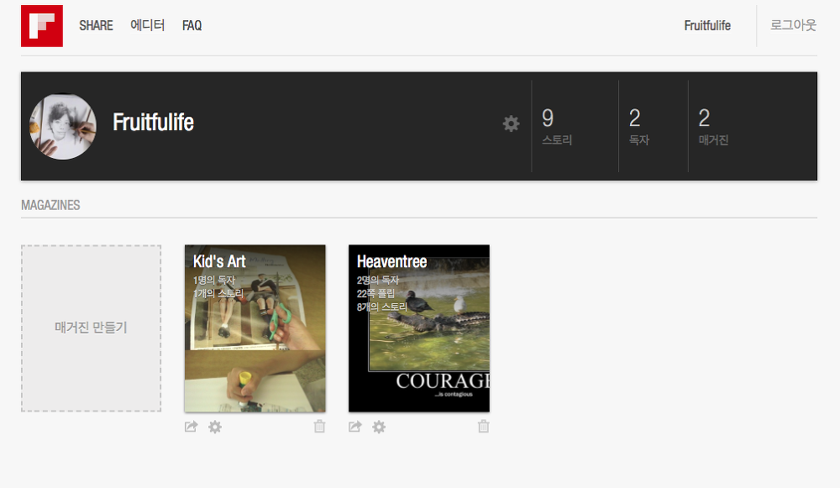Click the red Flipboard logo
This screenshot has width=840, height=488.
[x=42, y=26]
